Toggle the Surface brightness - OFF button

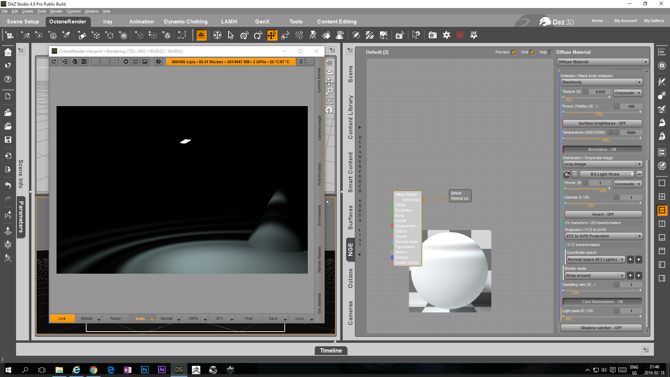(602, 124)
